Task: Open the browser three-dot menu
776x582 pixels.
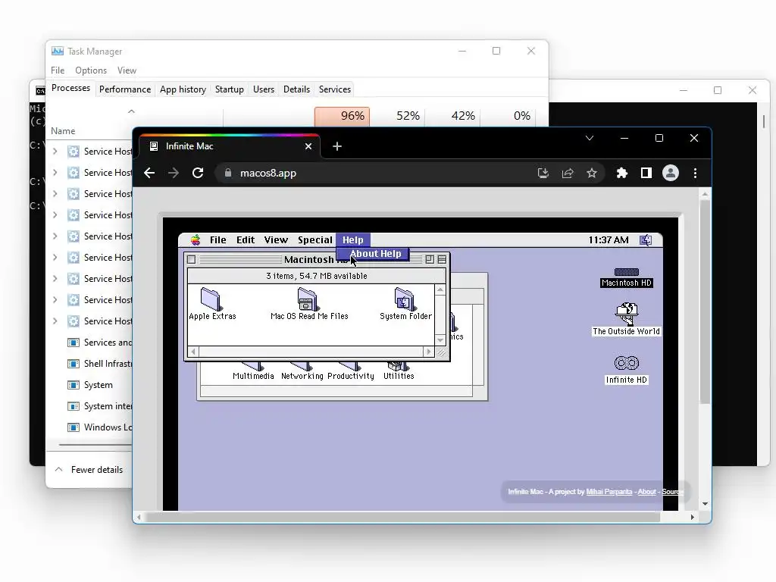Action: [696, 173]
